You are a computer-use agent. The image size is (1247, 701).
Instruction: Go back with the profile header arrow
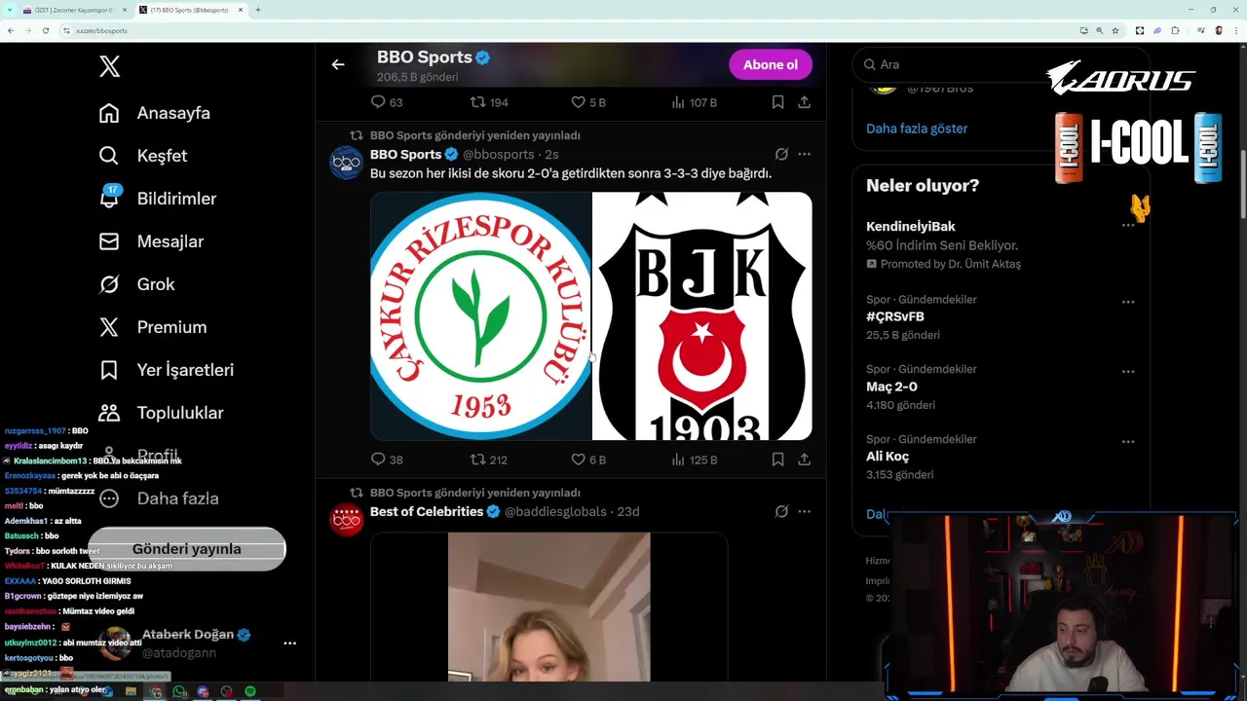click(x=338, y=64)
